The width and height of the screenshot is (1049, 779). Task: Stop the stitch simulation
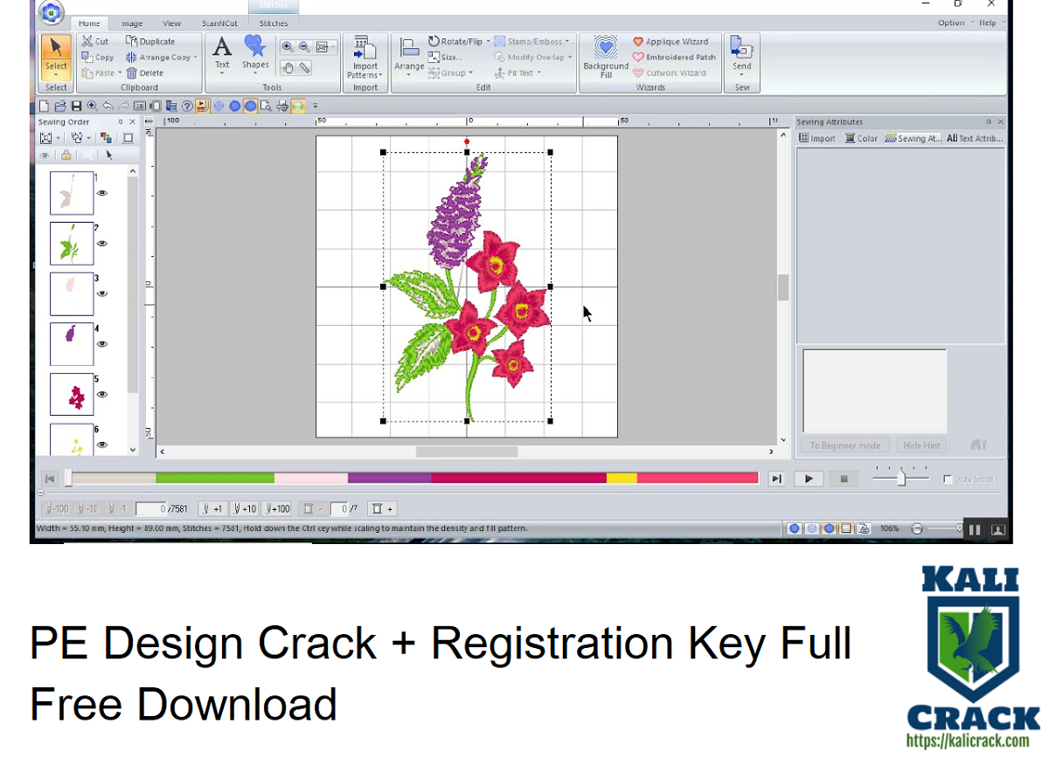click(x=844, y=479)
